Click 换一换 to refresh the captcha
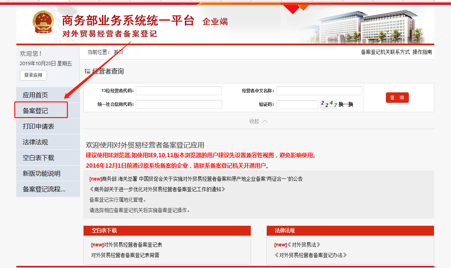The image size is (451, 268). [346, 105]
